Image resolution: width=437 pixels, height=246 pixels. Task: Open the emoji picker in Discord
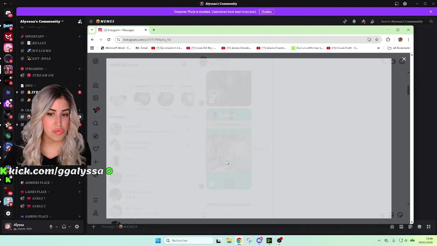[x=420, y=227]
